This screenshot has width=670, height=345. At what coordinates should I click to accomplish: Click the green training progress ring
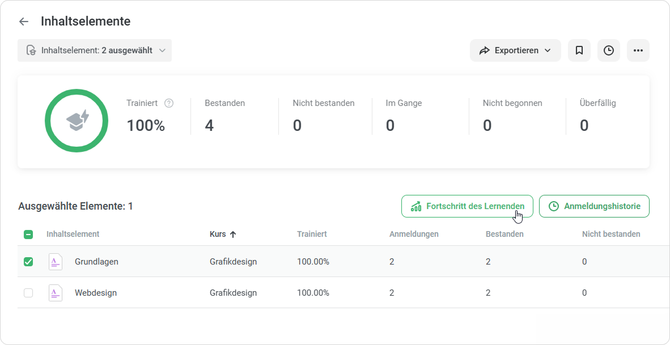pos(77,121)
